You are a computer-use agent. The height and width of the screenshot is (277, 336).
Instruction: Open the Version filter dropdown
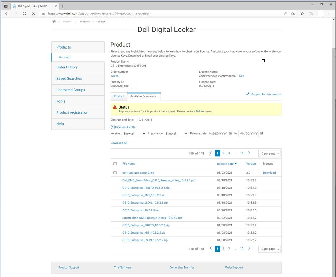point(134,133)
